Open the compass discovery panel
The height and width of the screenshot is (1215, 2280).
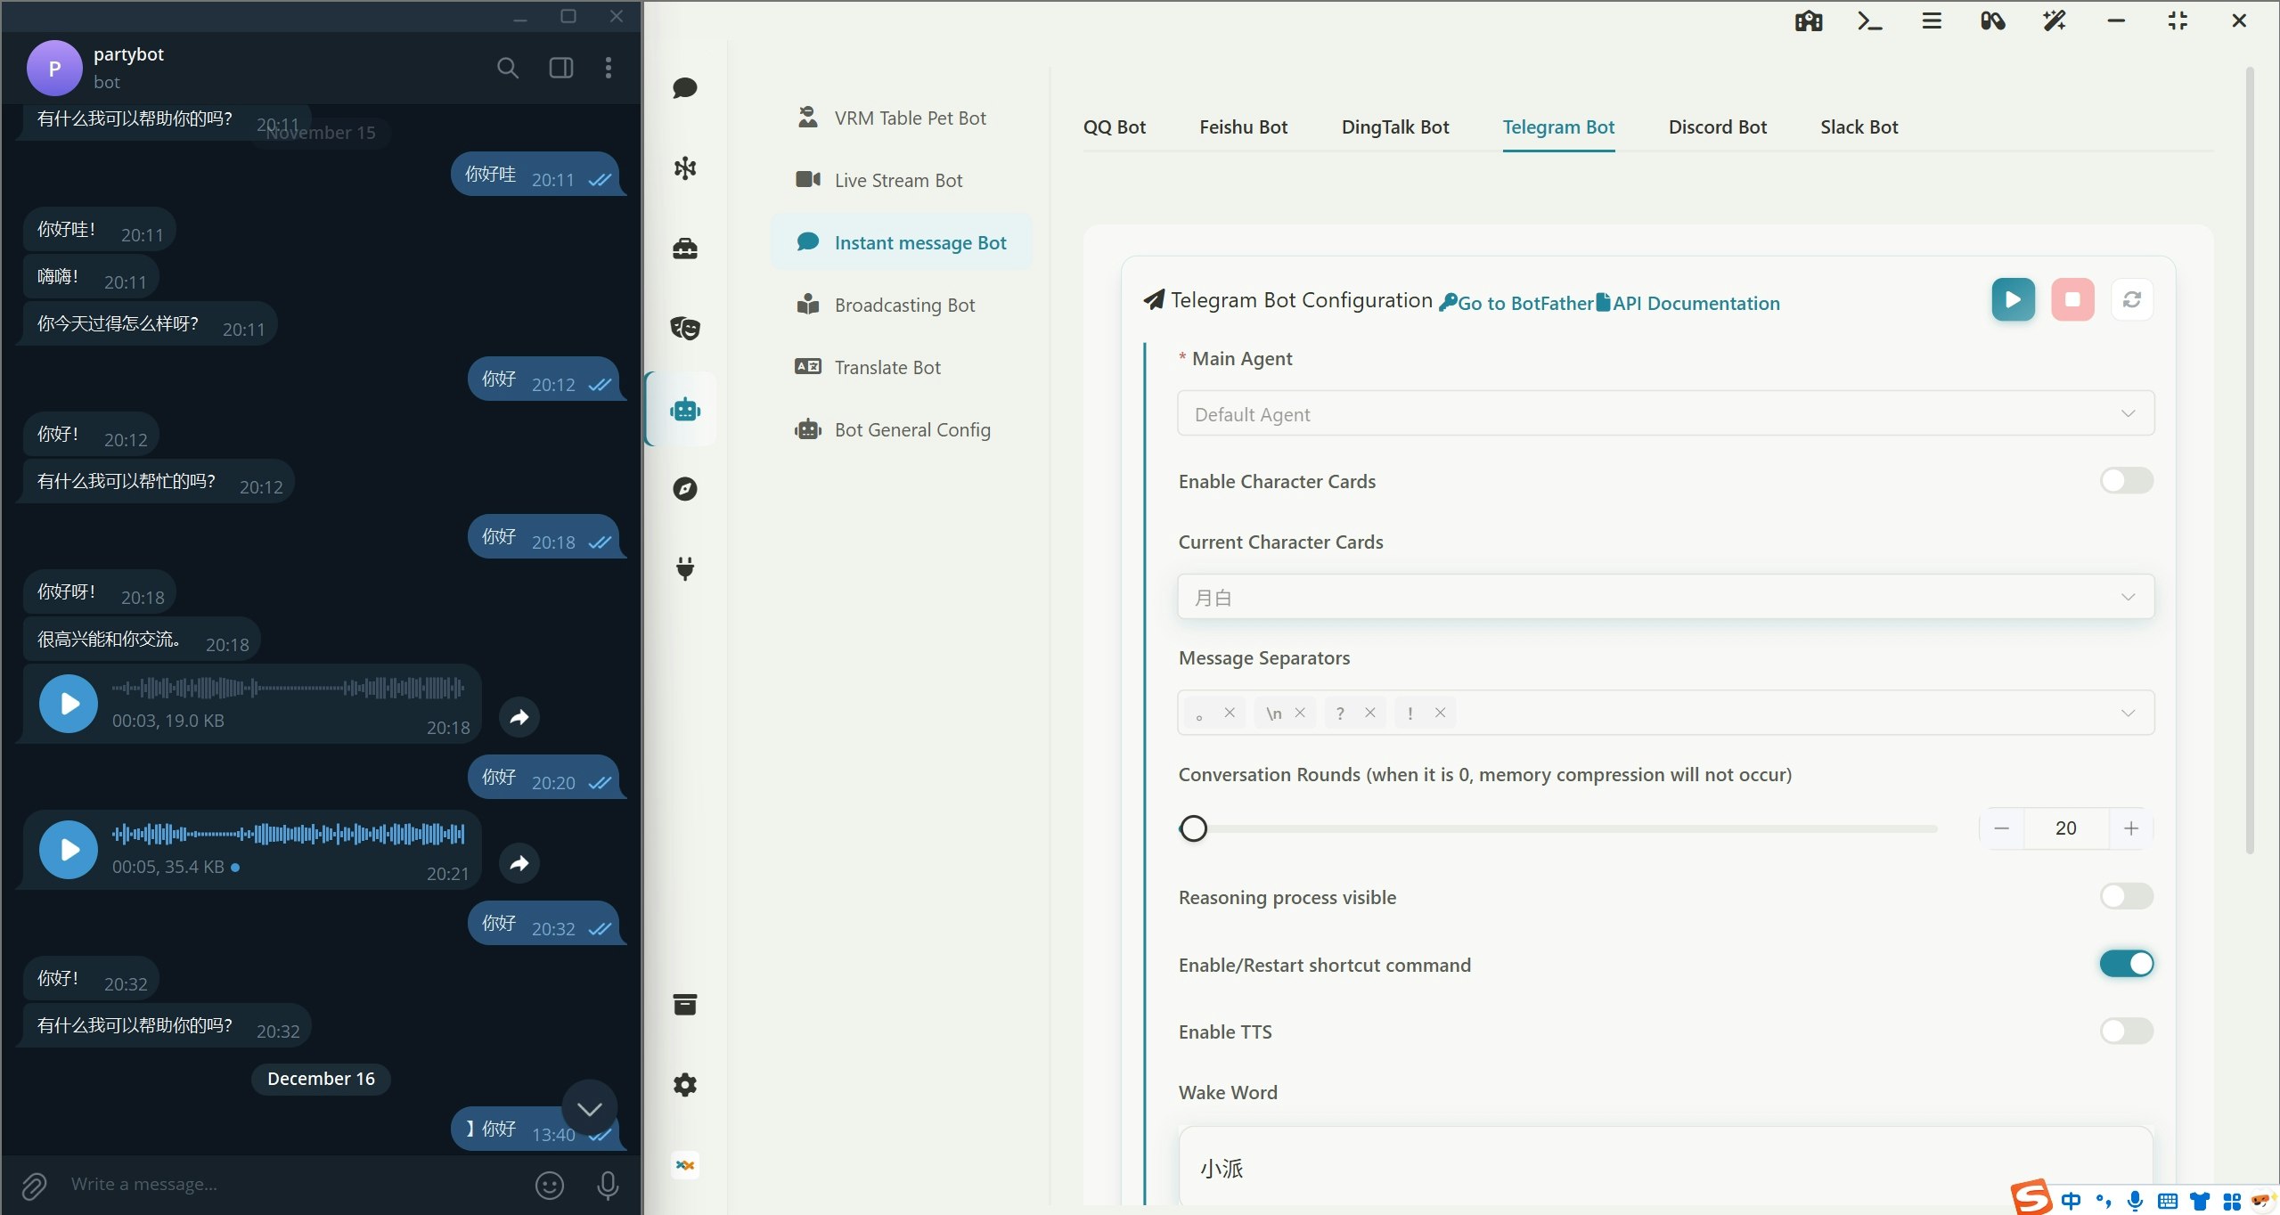pos(684,488)
